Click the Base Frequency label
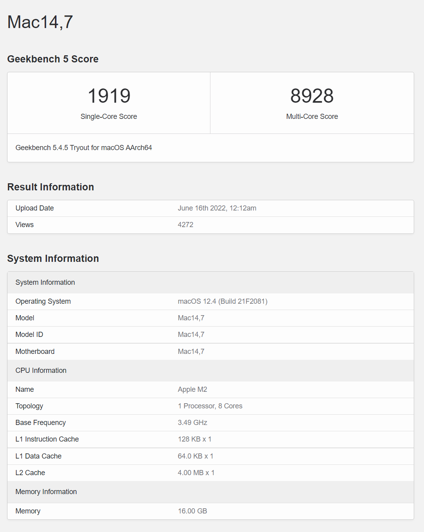Viewport: 424px width, 532px height. [41, 423]
